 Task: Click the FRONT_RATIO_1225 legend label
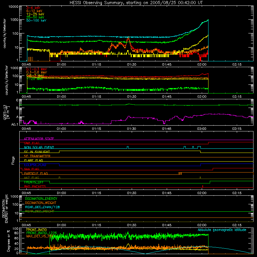tap(41, 233)
